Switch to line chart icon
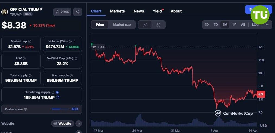The width and height of the screenshot is (275, 133). pos(145,25)
